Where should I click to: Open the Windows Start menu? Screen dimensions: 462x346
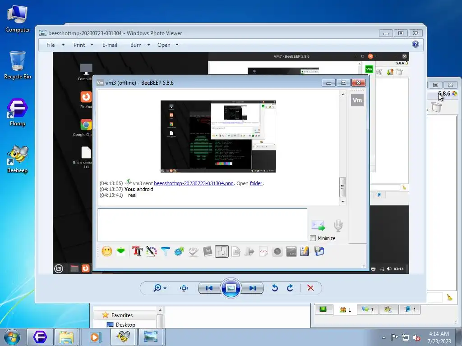click(x=12, y=337)
